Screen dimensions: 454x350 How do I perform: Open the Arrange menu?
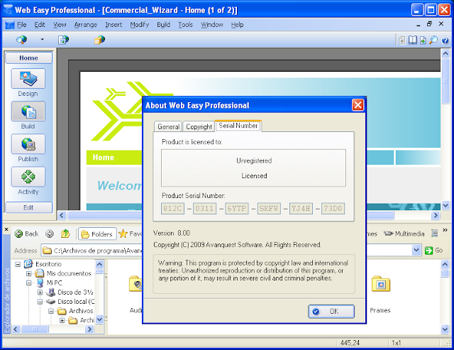click(x=86, y=25)
